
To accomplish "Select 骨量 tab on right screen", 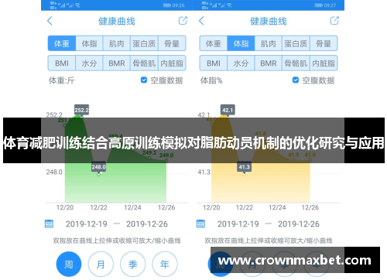I will 324,43.
